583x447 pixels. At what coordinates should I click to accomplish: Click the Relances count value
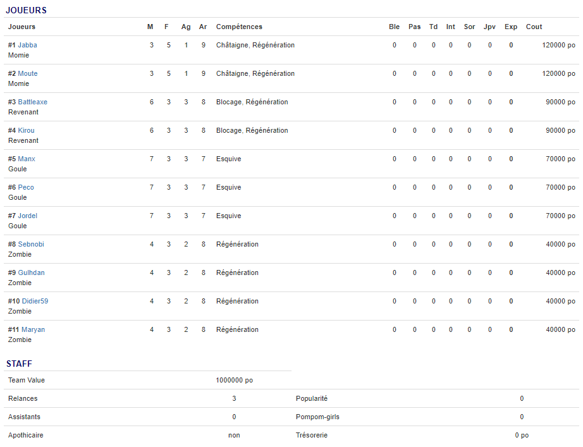(x=234, y=398)
